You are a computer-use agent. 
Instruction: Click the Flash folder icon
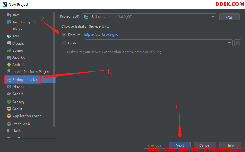[9, 131]
